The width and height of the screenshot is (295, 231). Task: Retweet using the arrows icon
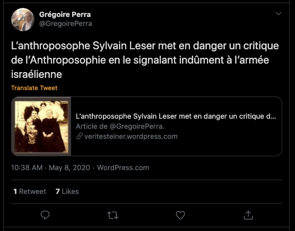pos(112,215)
